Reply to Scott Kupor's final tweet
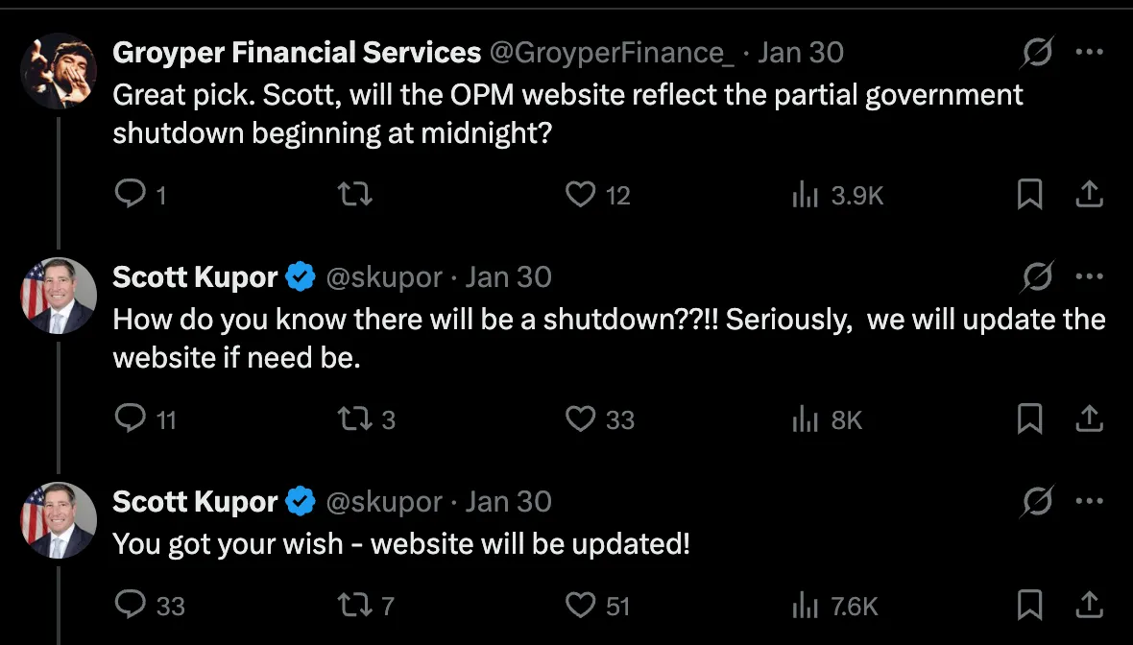Viewport: 1133px width, 645px height. [x=132, y=606]
